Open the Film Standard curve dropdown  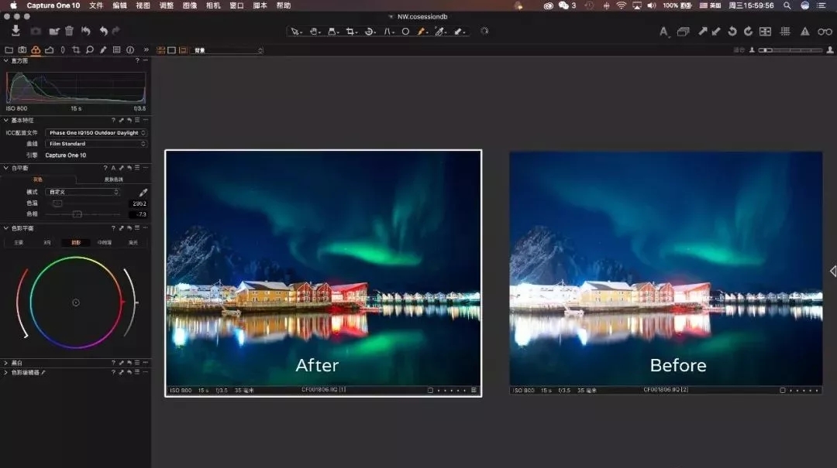[96, 144]
